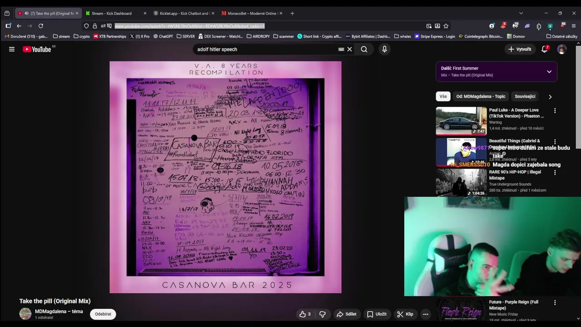The width and height of the screenshot is (581, 327).
Task: Open the Firefox account profile icon
Action: click(x=492, y=26)
